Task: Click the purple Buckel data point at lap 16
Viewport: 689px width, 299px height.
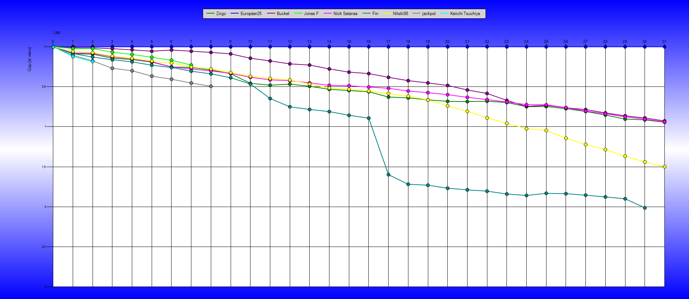Action: click(369, 74)
